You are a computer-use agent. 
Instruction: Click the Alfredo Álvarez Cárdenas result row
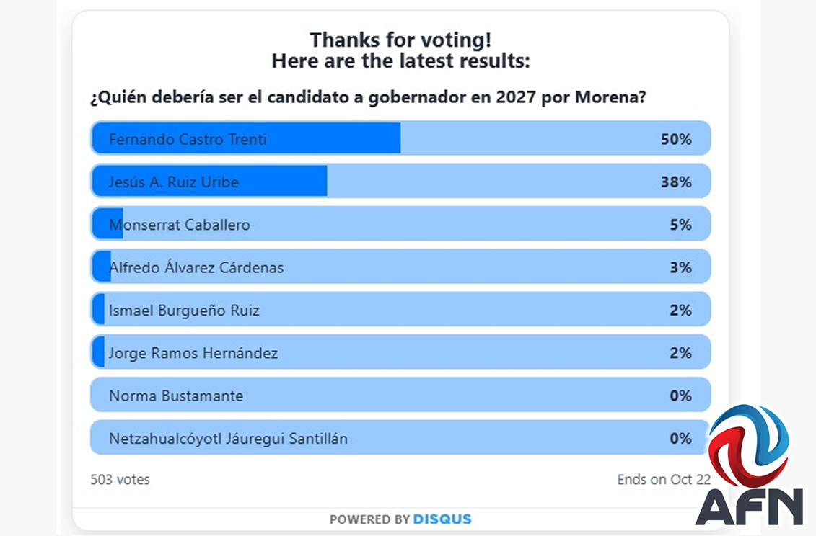(x=400, y=267)
